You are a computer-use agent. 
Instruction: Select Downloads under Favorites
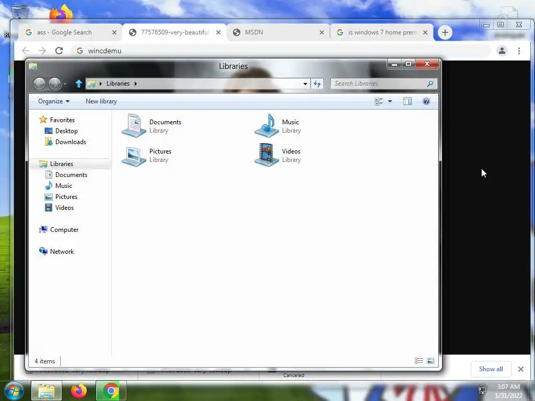[x=71, y=142]
